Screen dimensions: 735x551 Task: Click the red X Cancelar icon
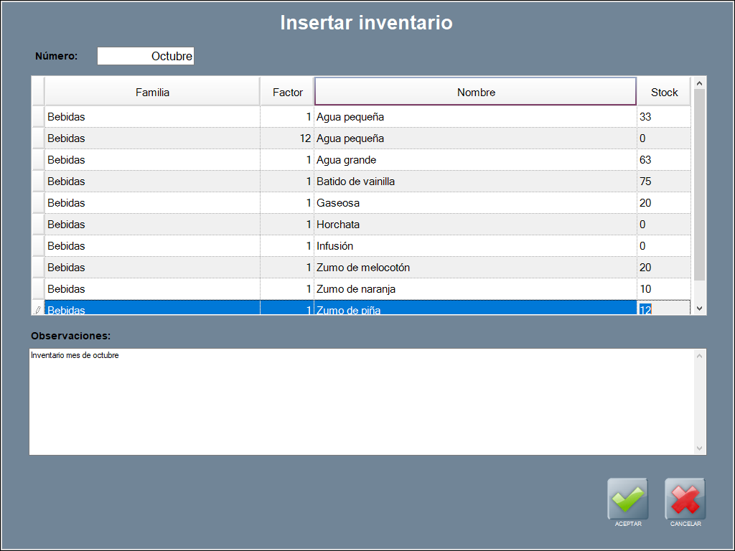(x=685, y=499)
